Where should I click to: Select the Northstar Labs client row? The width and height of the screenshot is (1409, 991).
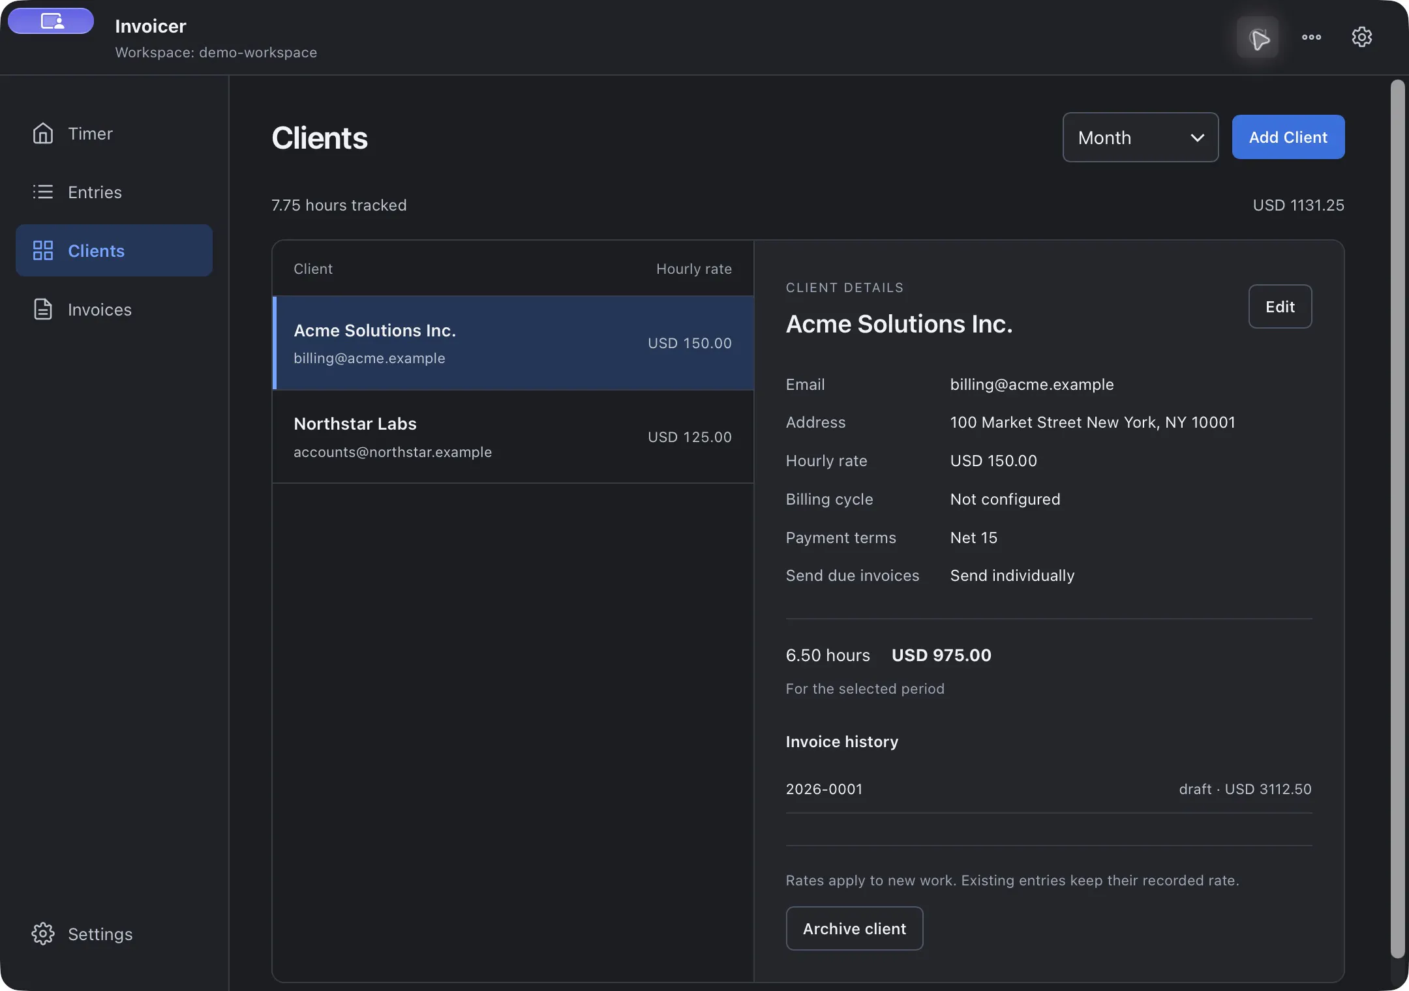513,437
